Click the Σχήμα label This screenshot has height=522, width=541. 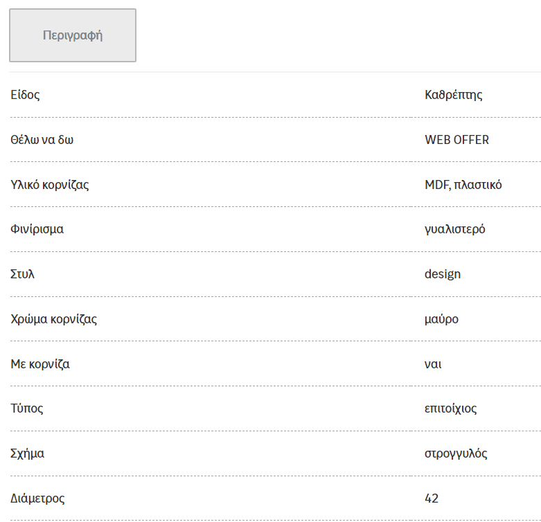(x=28, y=453)
